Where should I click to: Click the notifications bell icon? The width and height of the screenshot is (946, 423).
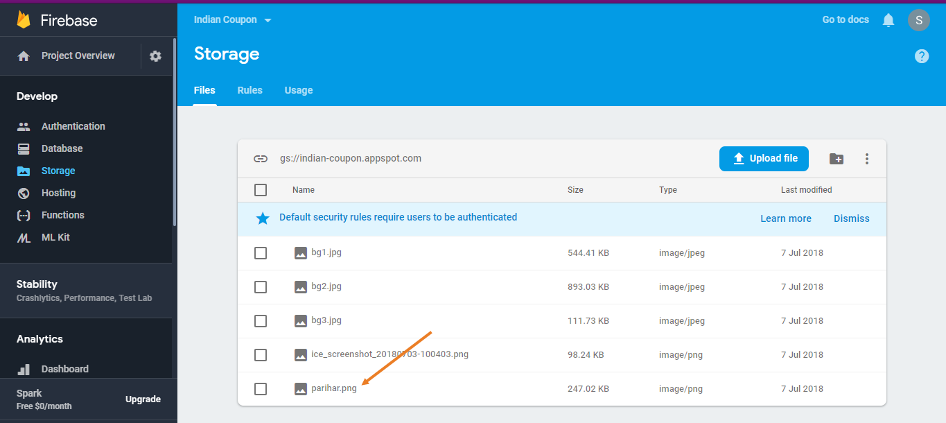pyautogui.click(x=888, y=20)
